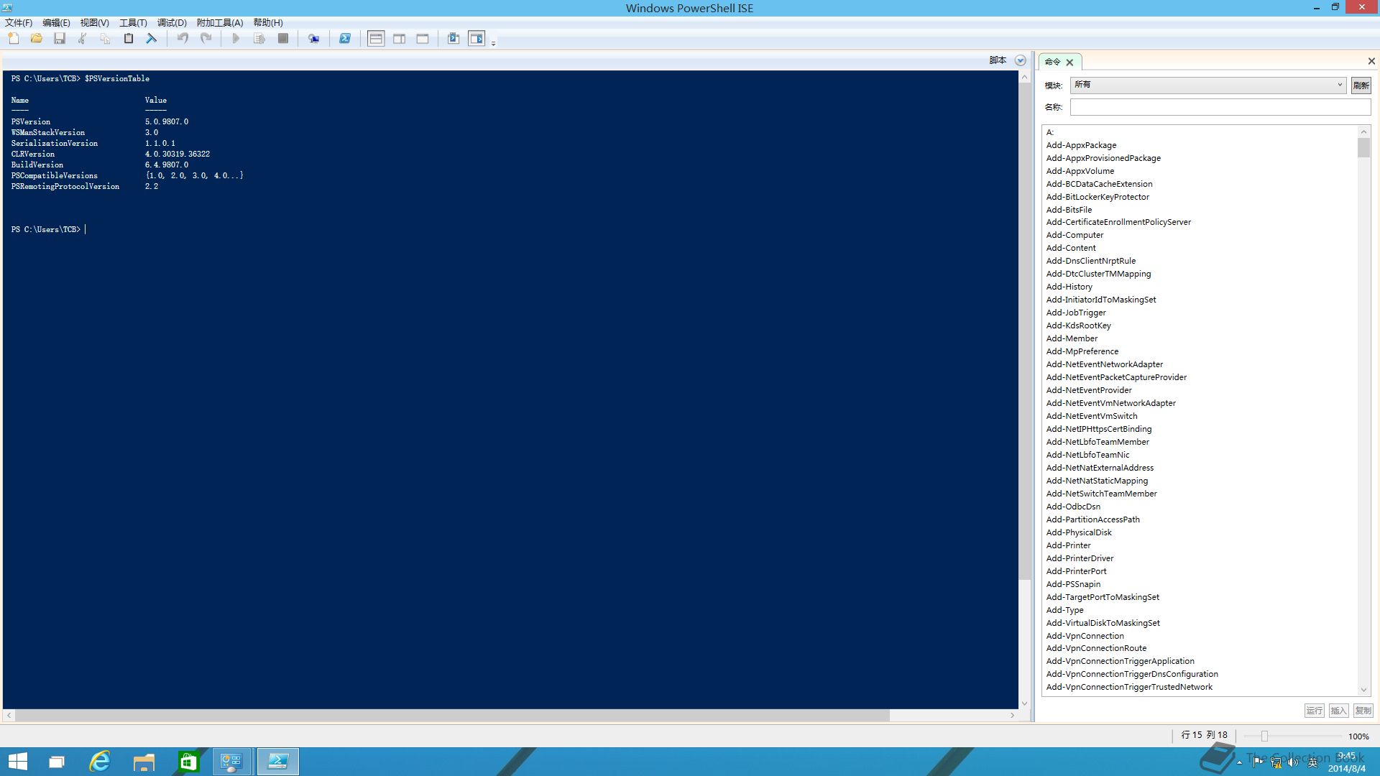
Task: Select Add-History command
Action: point(1069,287)
